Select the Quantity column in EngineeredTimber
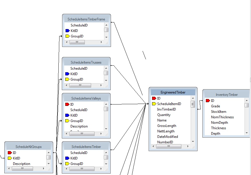This screenshot has width=251, height=175. click(x=164, y=115)
